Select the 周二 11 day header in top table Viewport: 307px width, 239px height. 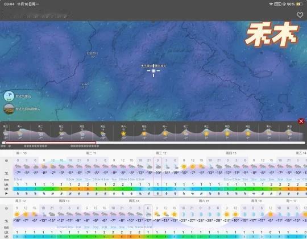pos(91,153)
